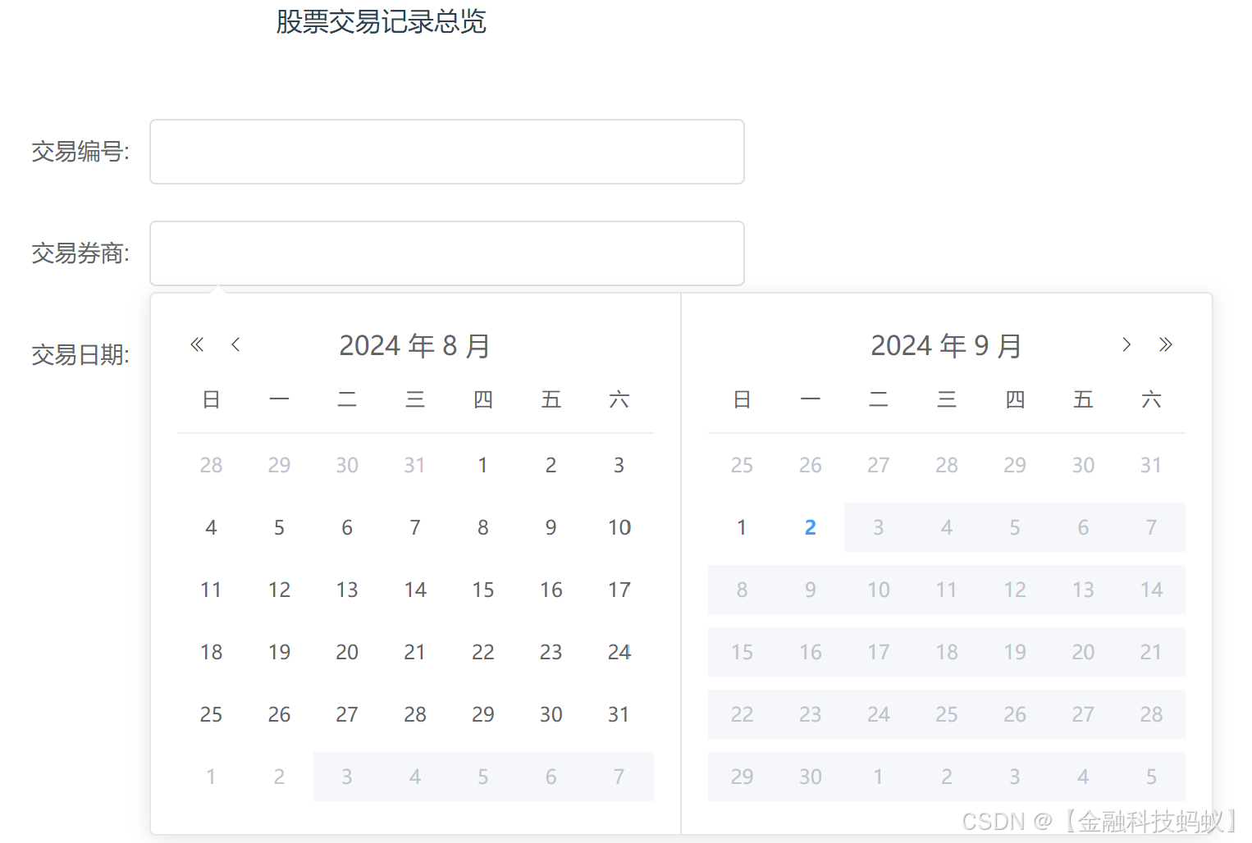
Task: Pick August 21 date
Action: coord(415,652)
